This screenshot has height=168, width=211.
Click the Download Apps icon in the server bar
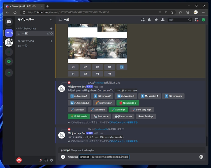coord(9,72)
